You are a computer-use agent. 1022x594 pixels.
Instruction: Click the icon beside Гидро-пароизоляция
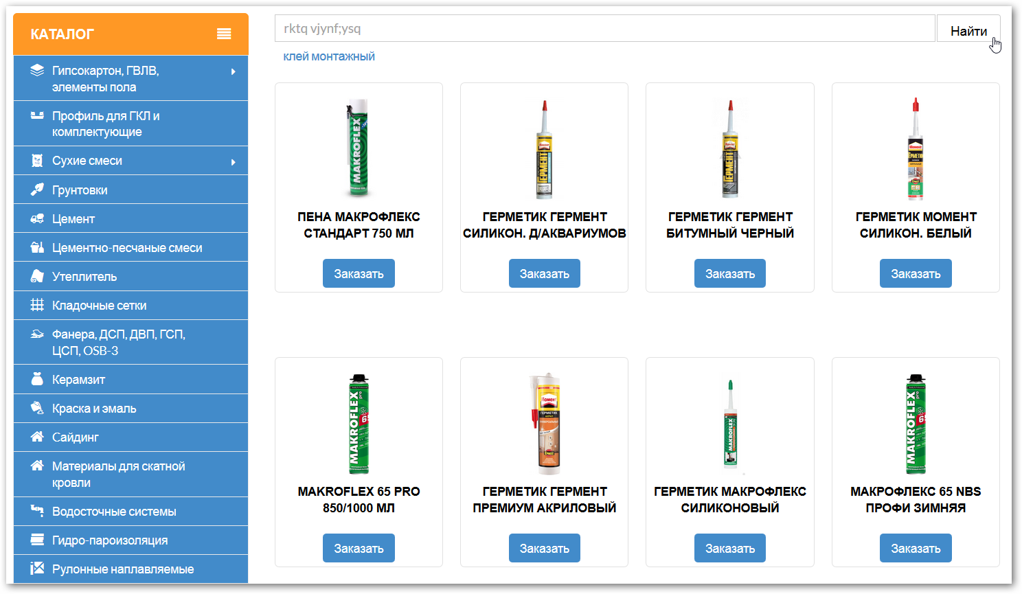point(37,540)
